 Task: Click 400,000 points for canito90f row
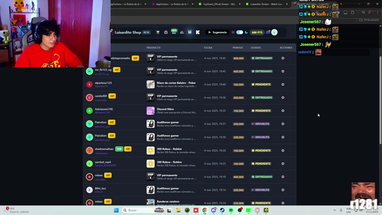(x=238, y=98)
